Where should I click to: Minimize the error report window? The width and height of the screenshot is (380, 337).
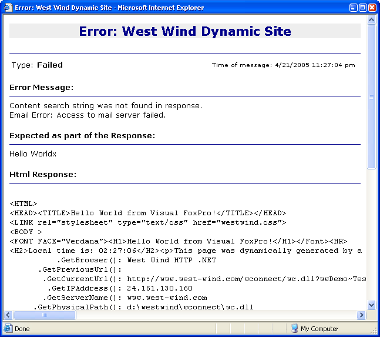pyautogui.click(x=353, y=8)
